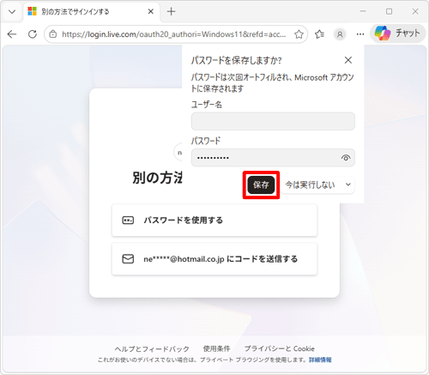Image resolution: width=429 pixels, height=375 pixels.
Task: Open the browser profile icon
Action: (340, 34)
